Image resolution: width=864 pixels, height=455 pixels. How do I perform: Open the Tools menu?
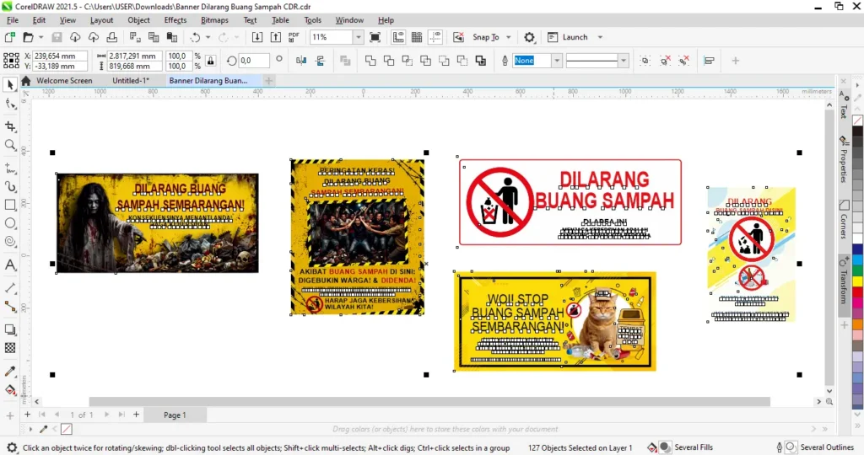312,20
